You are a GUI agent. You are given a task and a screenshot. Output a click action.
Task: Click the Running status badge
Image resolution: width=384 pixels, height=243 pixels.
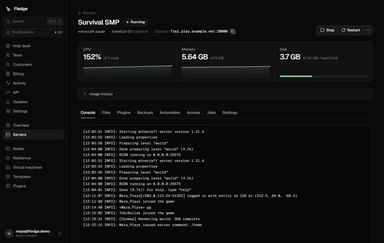coord(136,22)
